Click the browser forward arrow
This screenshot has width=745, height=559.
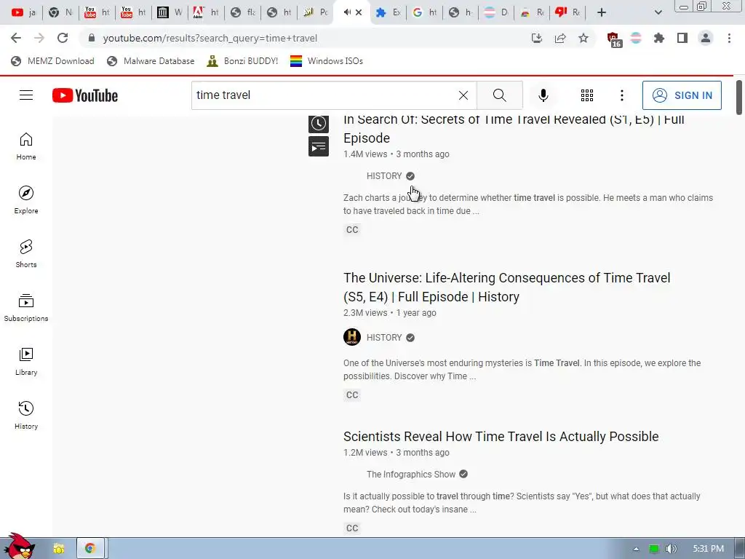point(39,38)
